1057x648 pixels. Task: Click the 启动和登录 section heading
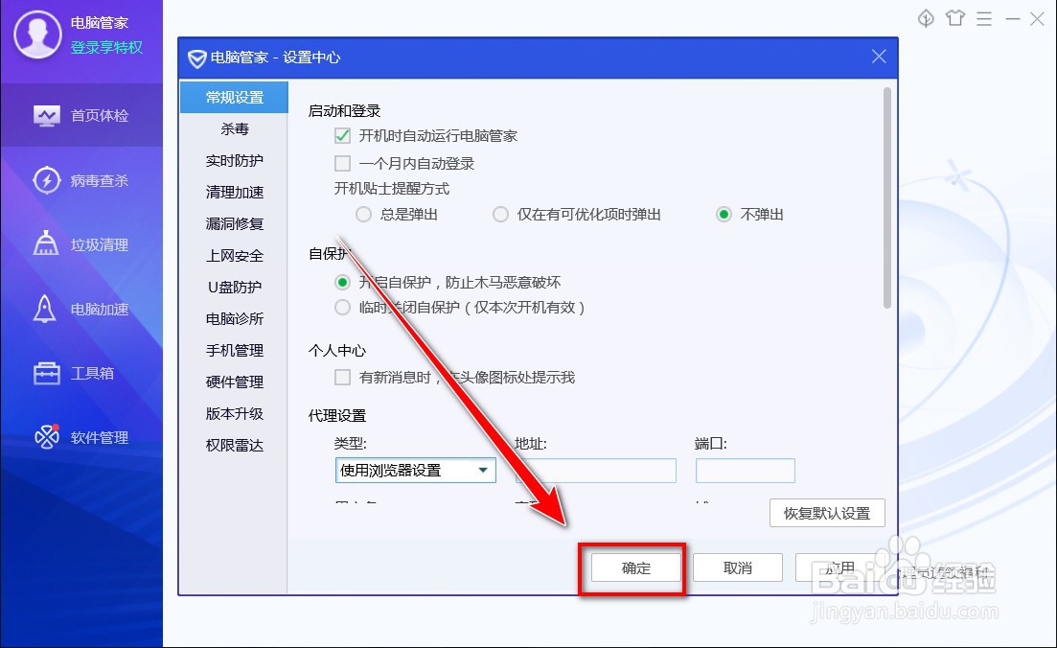(x=344, y=110)
